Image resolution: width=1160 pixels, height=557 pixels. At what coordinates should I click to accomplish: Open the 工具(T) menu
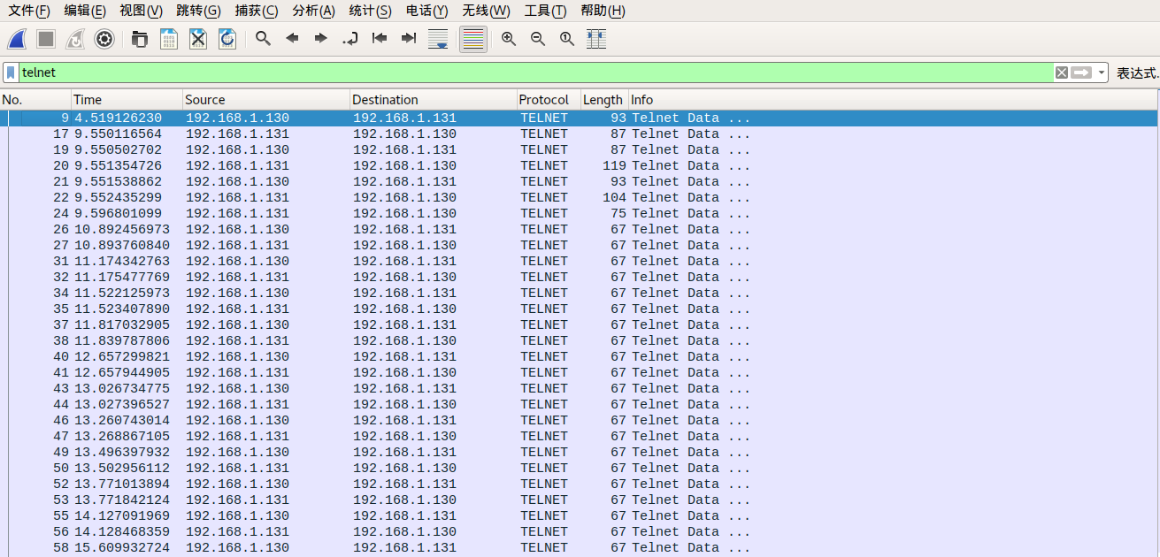point(545,11)
